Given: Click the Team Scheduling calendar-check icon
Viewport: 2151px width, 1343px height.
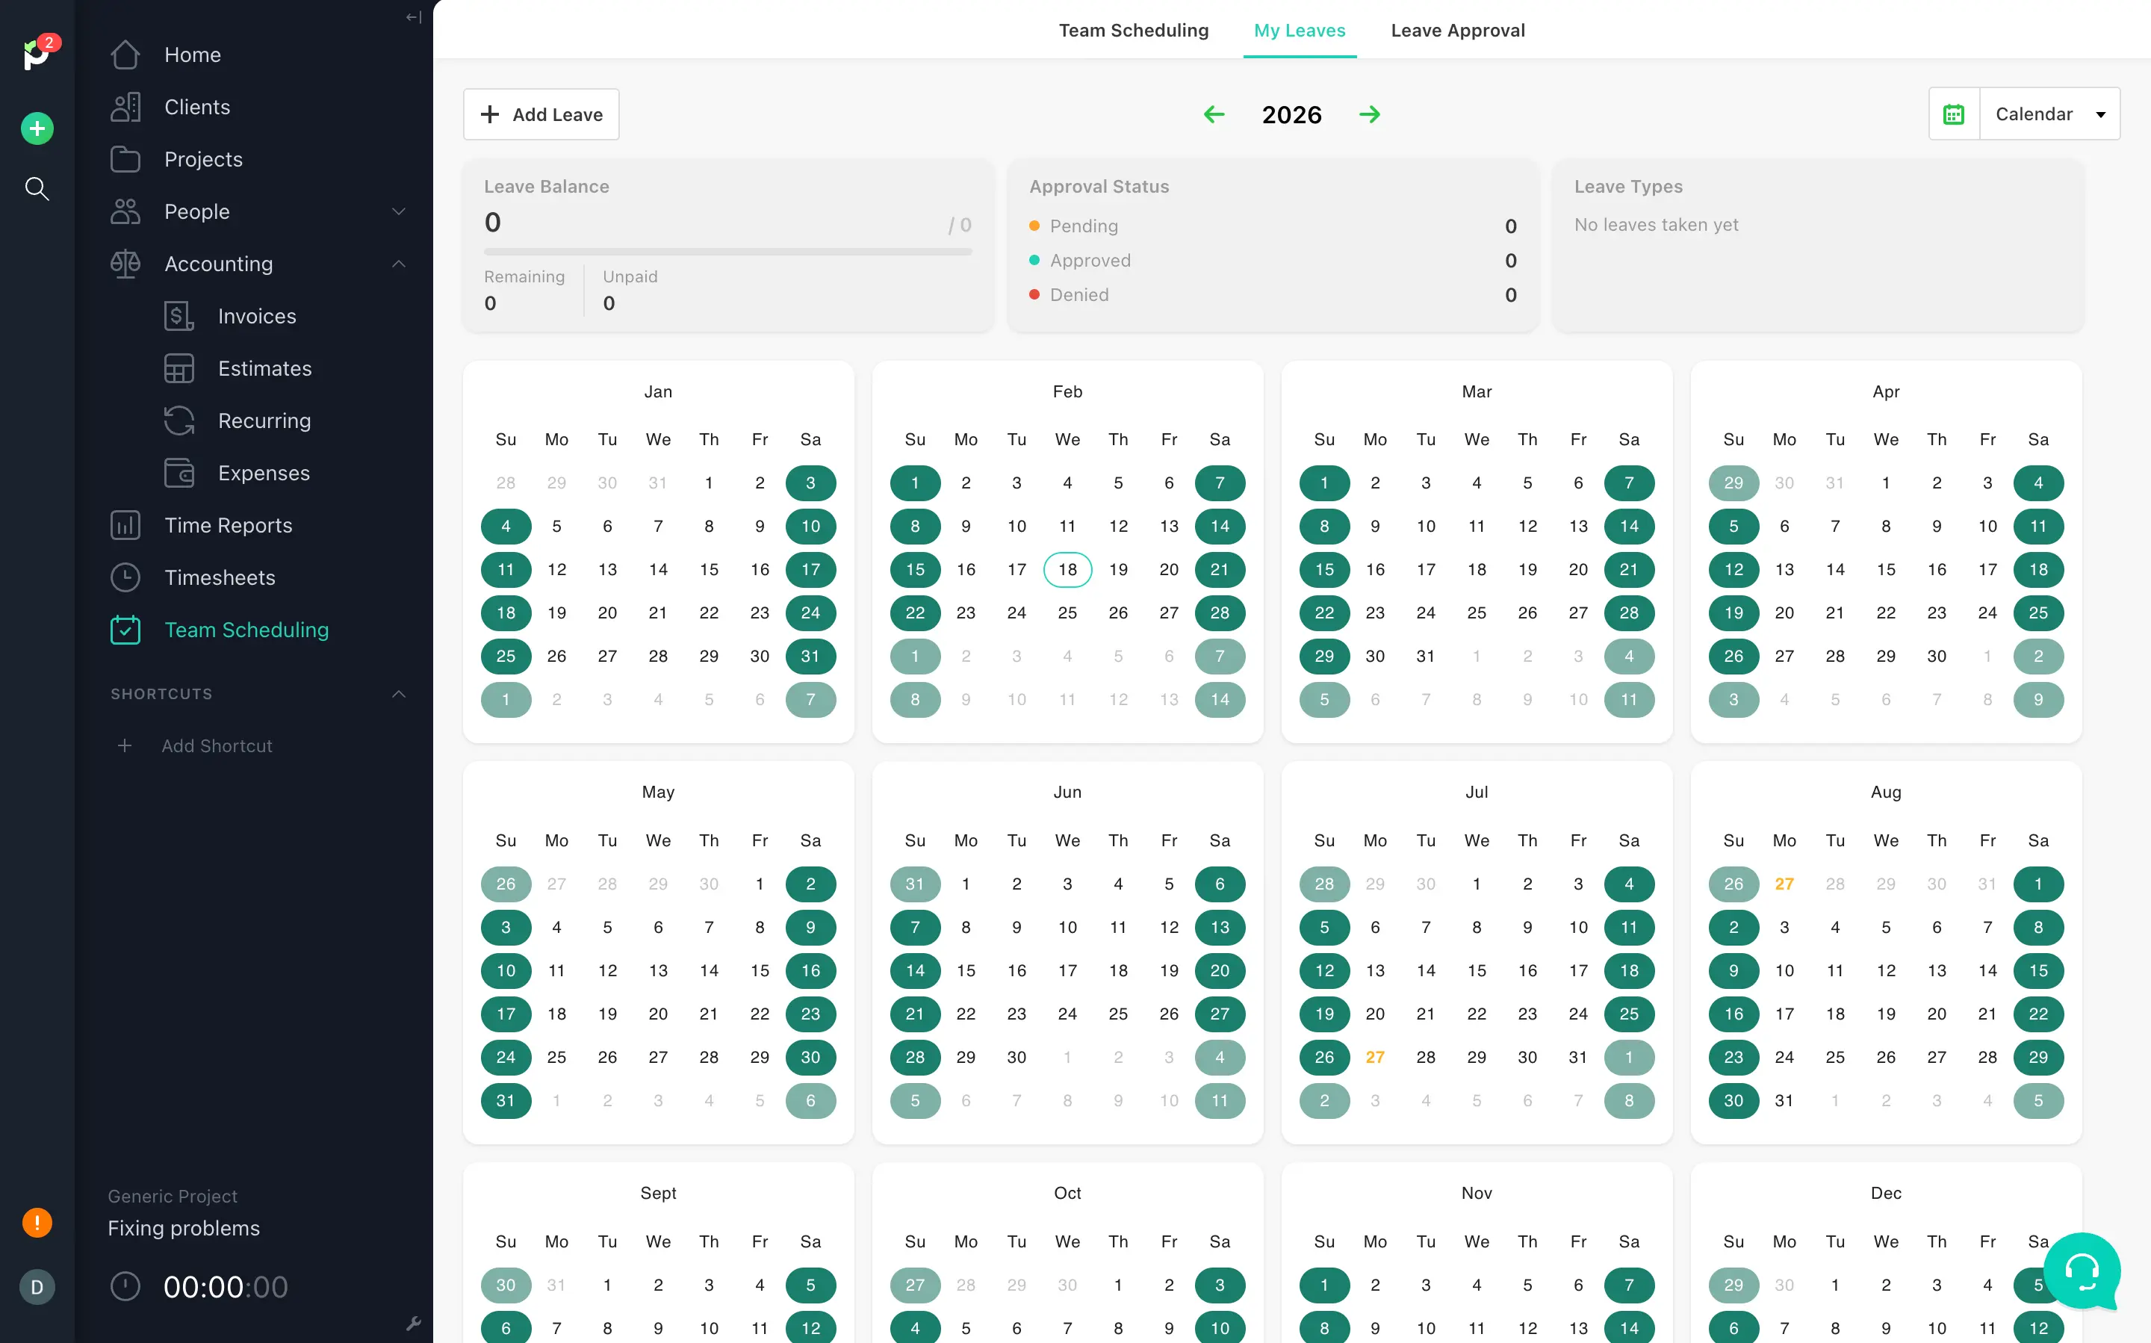Looking at the screenshot, I should pos(125,630).
